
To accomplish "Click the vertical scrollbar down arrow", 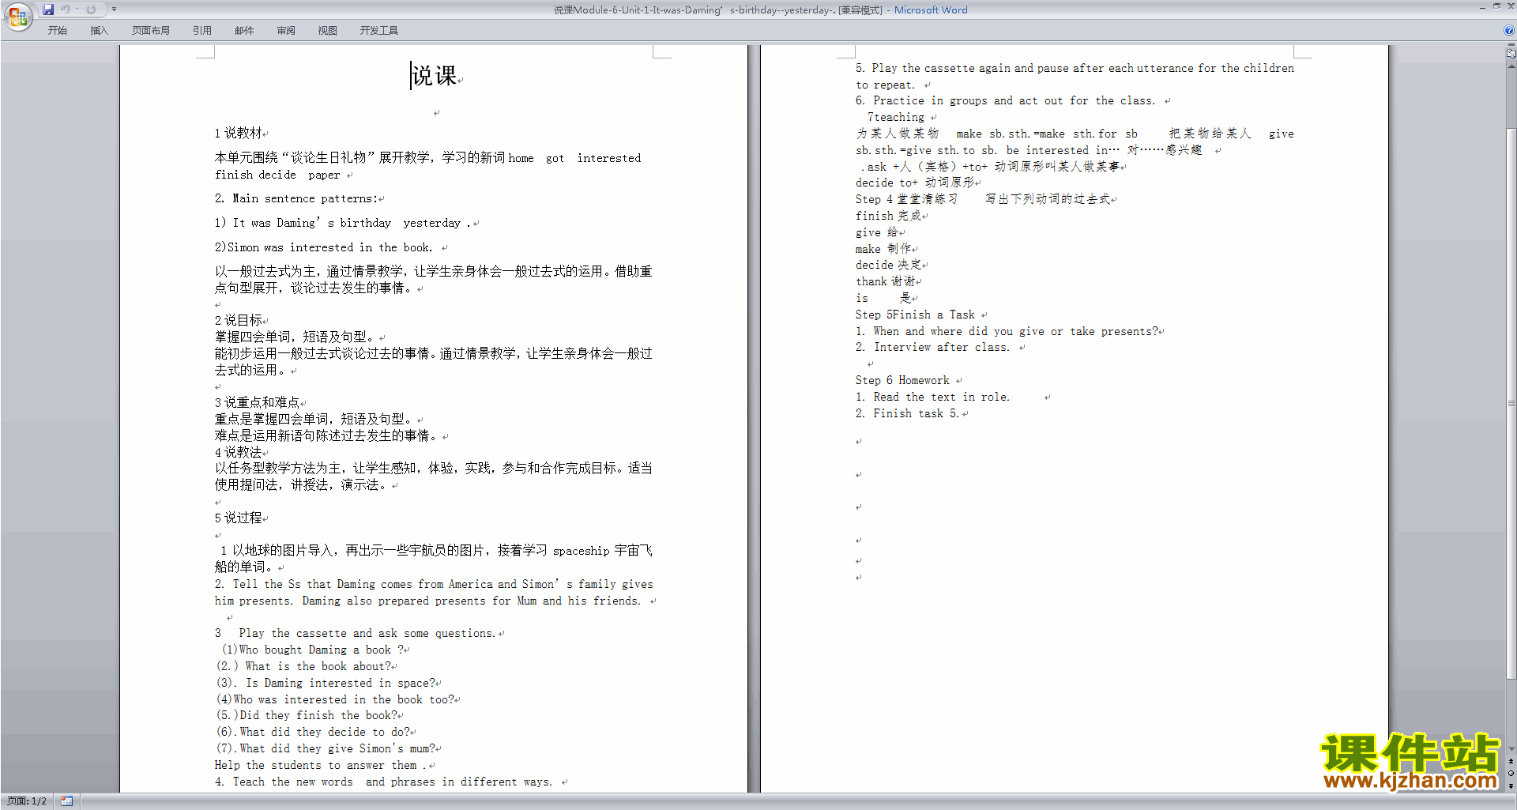I will click(1511, 749).
